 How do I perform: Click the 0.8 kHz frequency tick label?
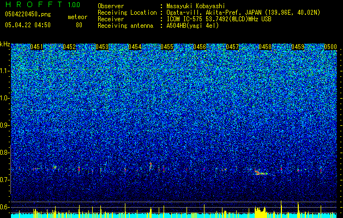coord(4,153)
